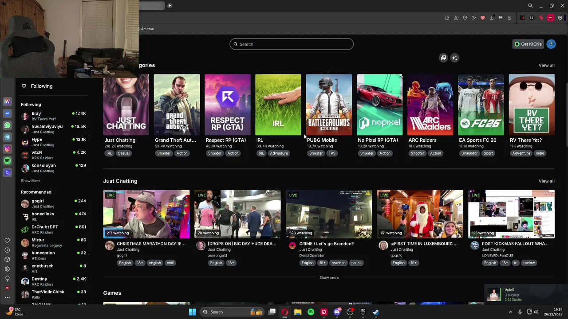Open Telegram in Opera sidebar
Image resolution: width=568 pixels, height=319 pixels.
click(7, 137)
